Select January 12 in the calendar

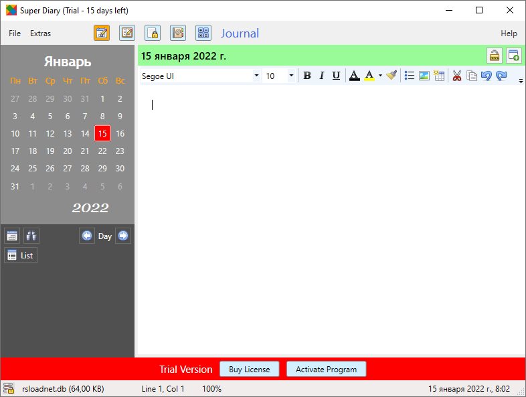point(50,134)
